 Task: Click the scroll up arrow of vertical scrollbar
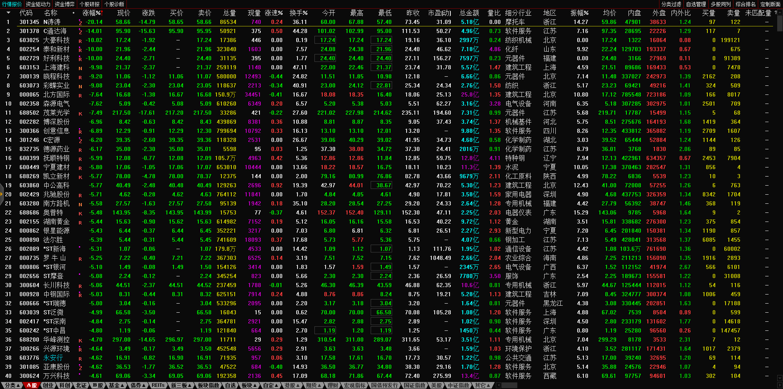780,12
